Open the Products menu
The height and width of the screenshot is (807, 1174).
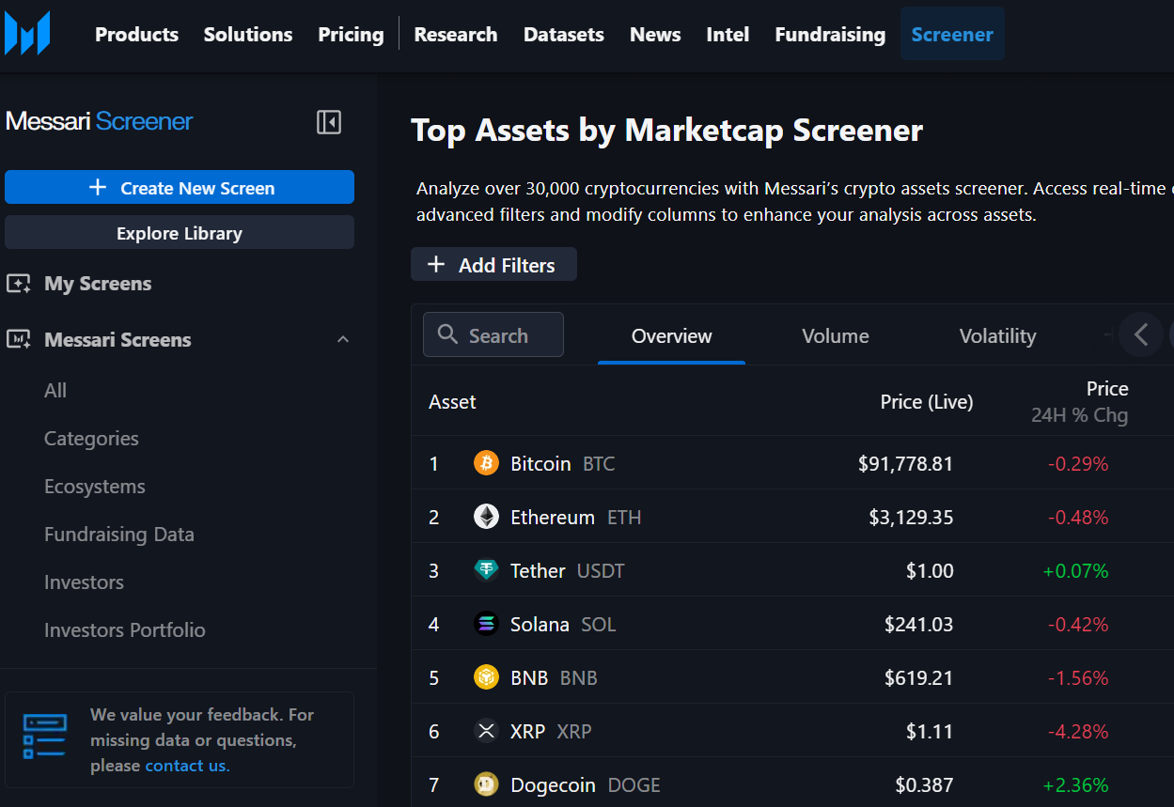(136, 35)
